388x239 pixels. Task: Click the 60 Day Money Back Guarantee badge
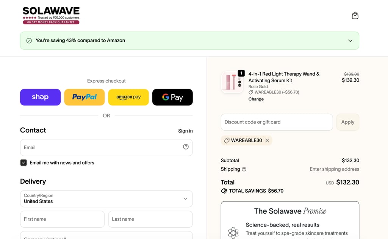[x=51, y=22]
